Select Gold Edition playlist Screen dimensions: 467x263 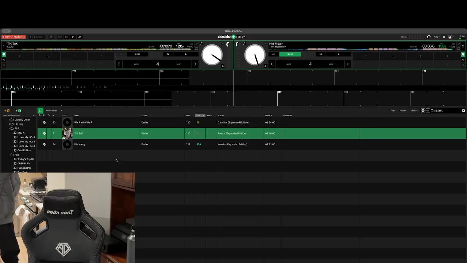[x=24, y=150]
